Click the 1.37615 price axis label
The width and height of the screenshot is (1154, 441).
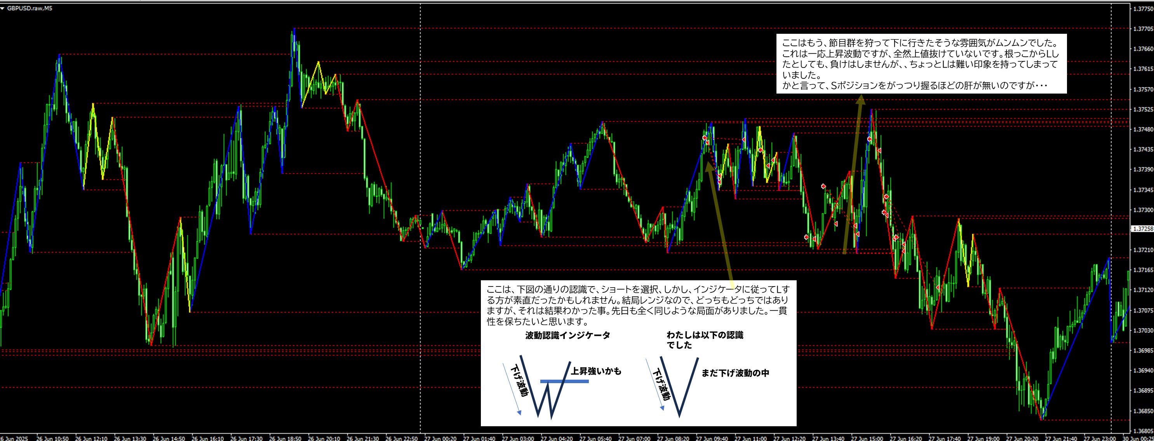(x=1143, y=69)
